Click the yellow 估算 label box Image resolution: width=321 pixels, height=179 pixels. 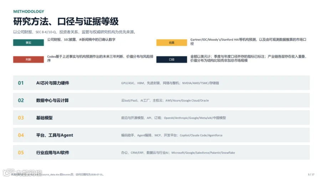click(x=172, y=42)
